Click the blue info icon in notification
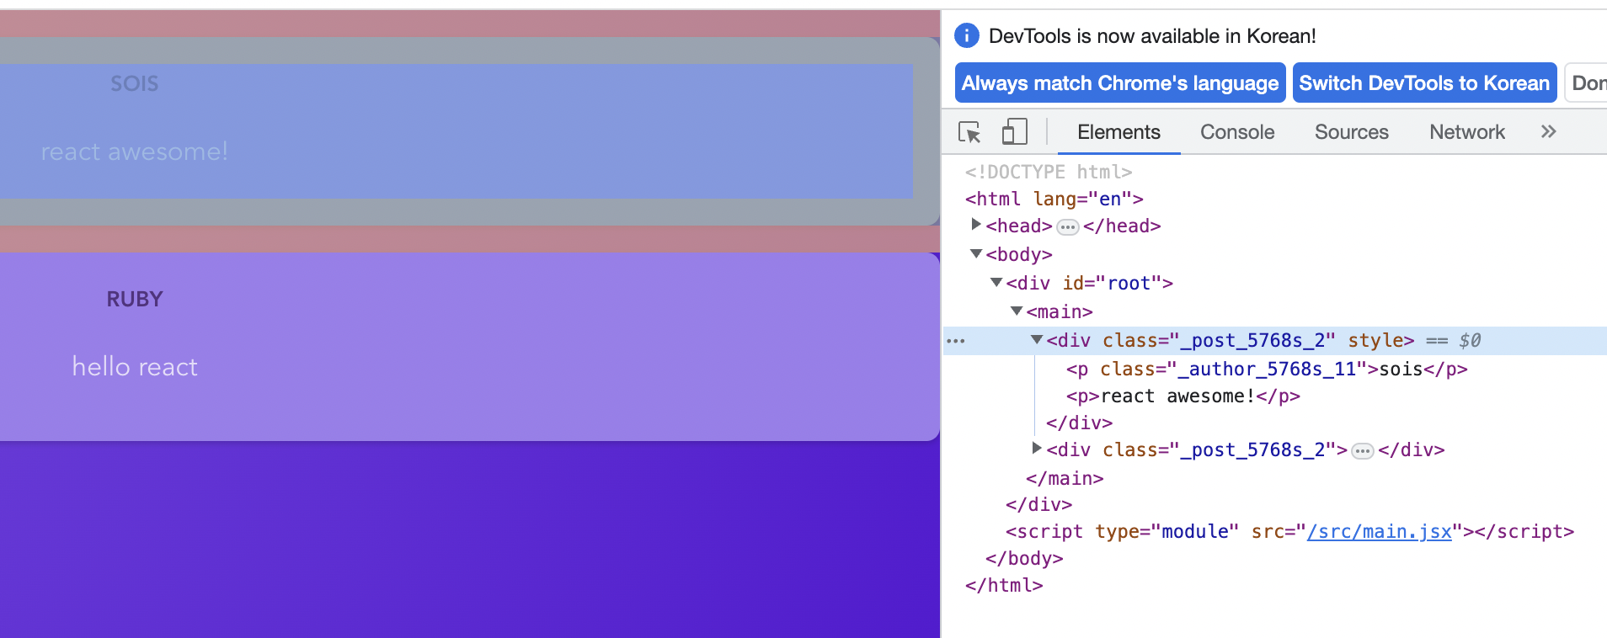Viewport: 1607px width, 638px height. click(x=967, y=35)
